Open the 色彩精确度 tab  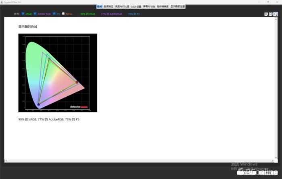tap(163, 7)
